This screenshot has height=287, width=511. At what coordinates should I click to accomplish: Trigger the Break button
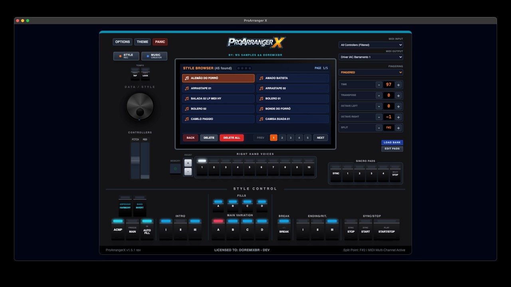(284, 229)
